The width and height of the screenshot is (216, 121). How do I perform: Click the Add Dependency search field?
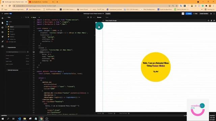pos(16,52)
